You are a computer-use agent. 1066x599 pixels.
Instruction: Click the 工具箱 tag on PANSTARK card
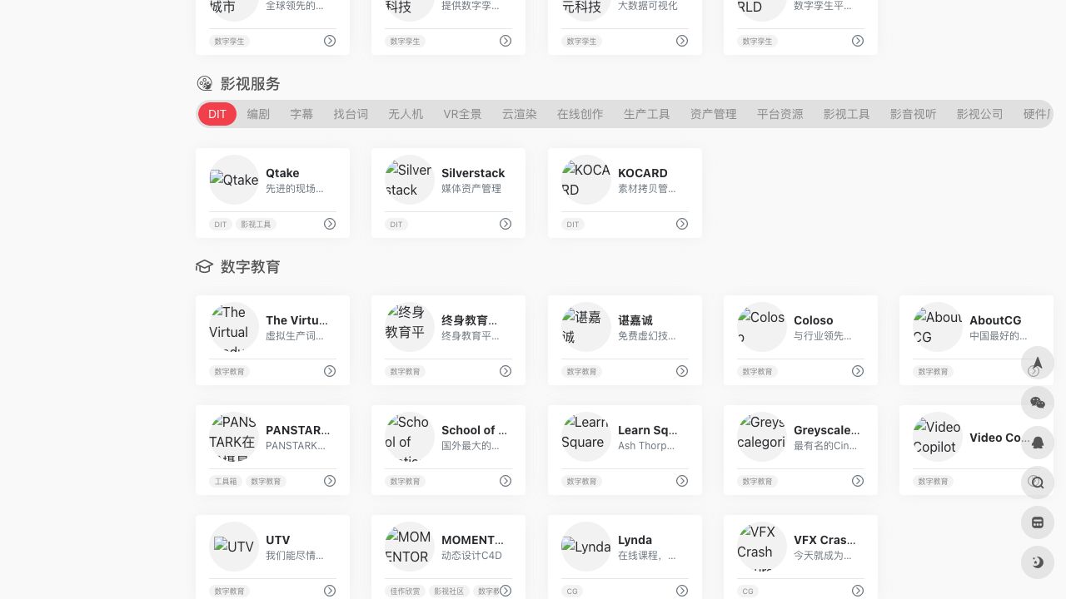[226, 481]
